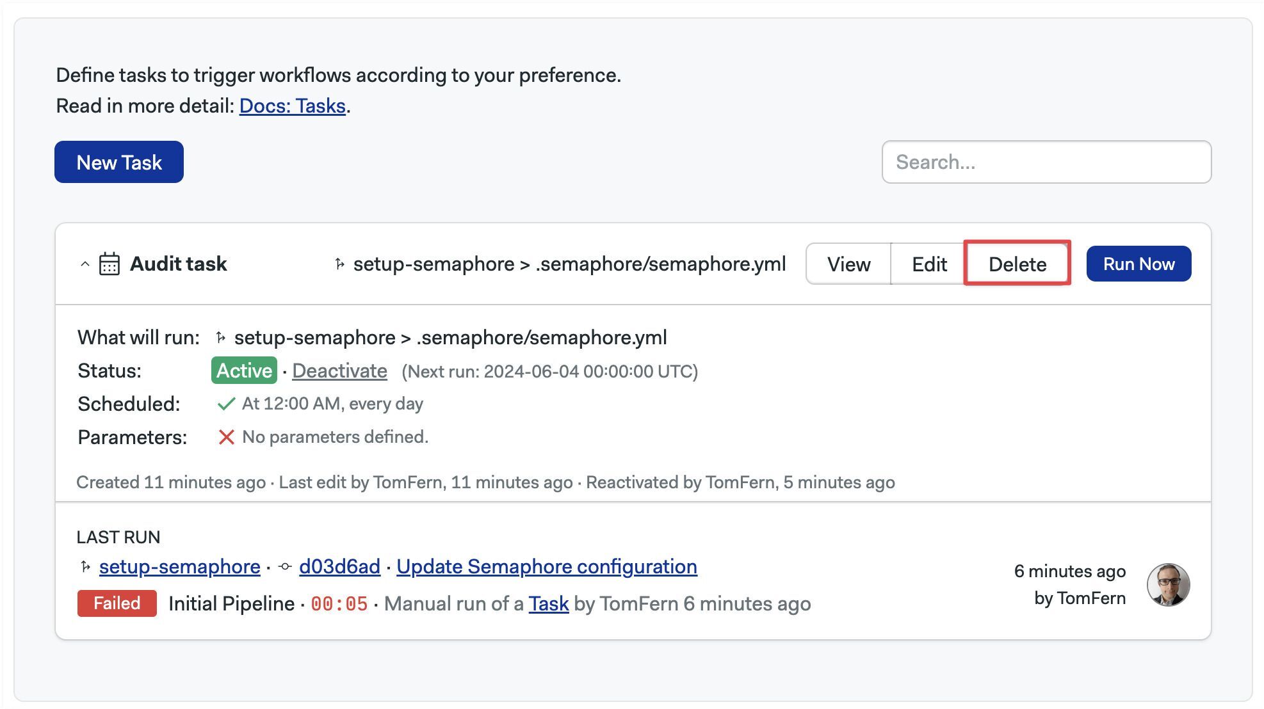Click the 'No parameters defined.' text
The width and height of the screenshot is (1264, 709).
[335, 437]
